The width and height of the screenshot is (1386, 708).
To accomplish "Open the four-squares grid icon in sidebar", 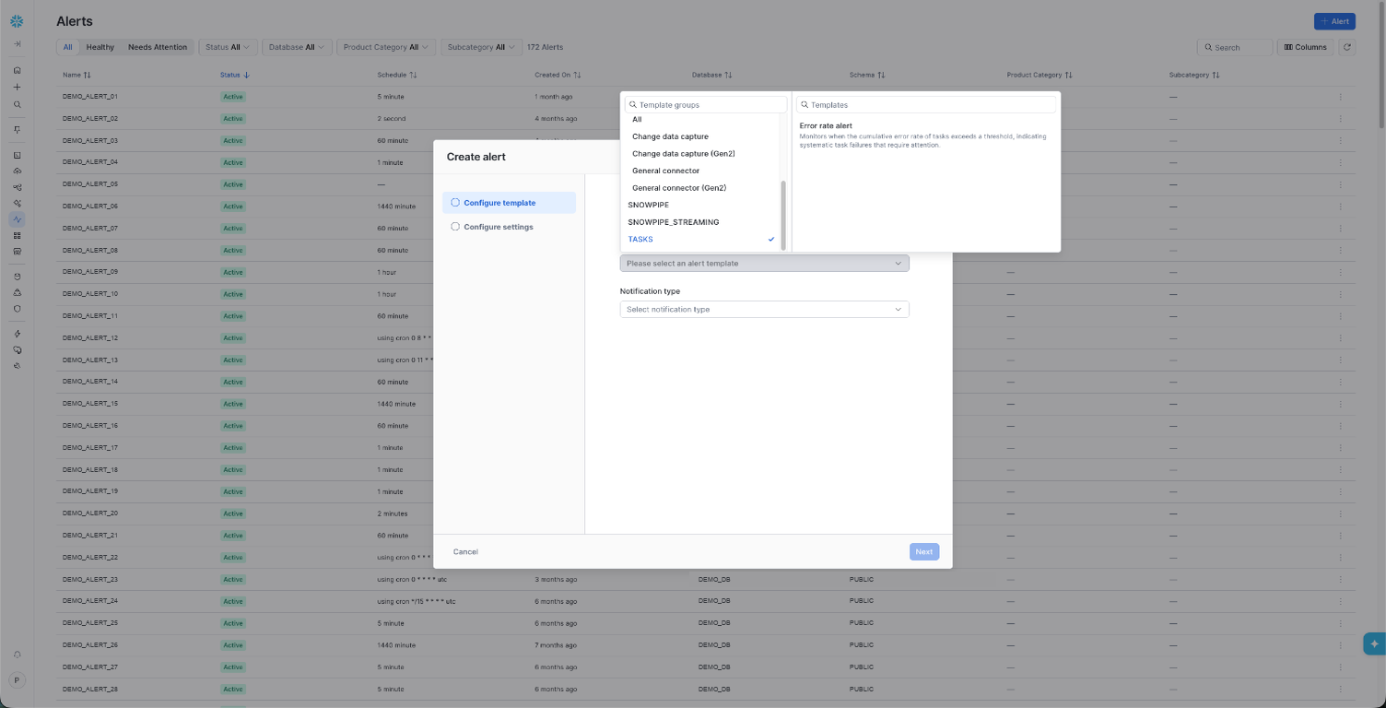I will tap(17, 236).
